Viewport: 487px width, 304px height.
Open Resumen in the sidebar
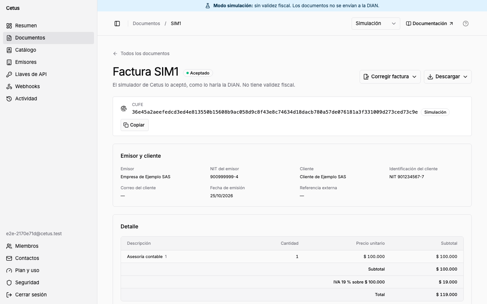tap(48, 26)
